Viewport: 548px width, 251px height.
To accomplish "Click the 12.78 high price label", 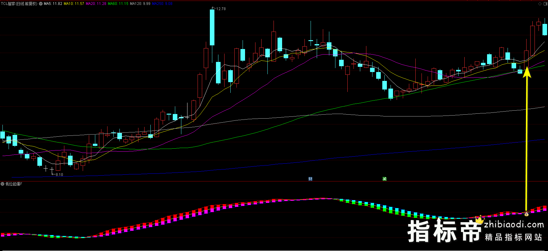I will click(221, 9).
